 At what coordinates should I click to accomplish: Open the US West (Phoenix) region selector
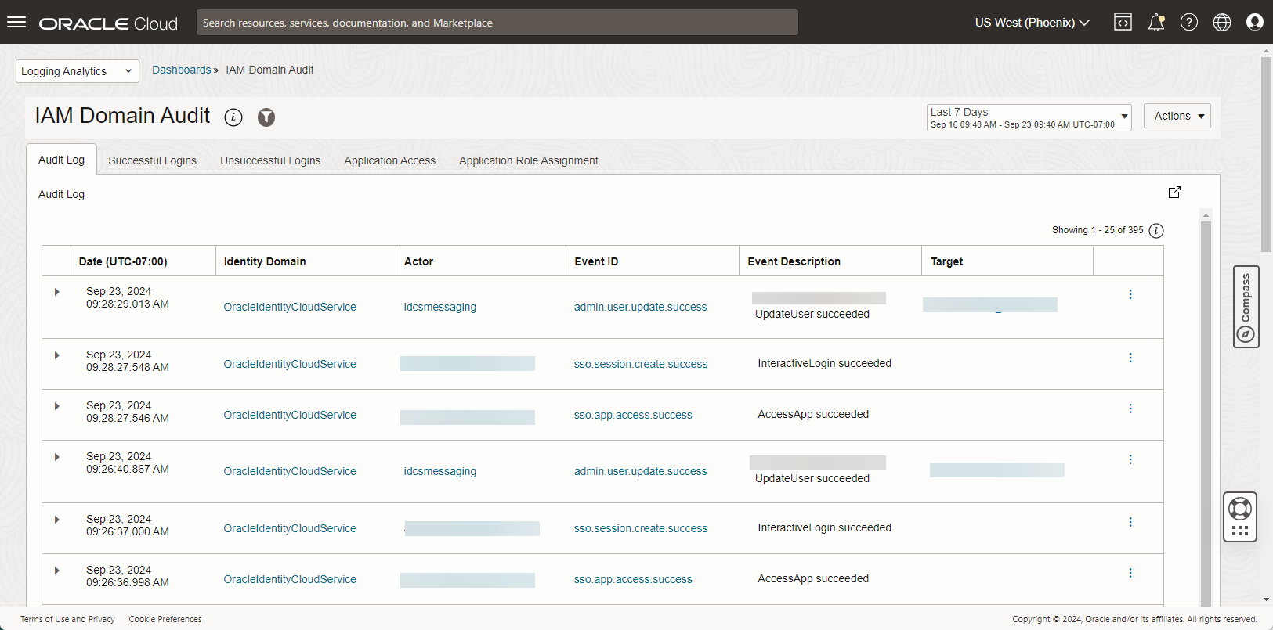(x=1032, y=23)
